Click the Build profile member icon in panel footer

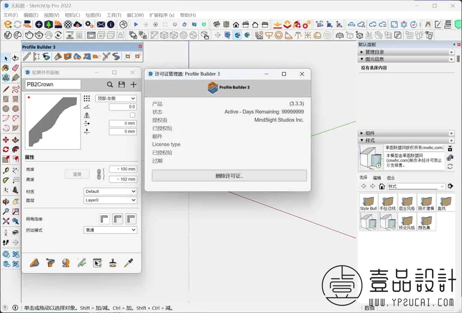(x=35, y=262)
